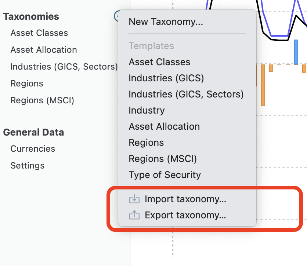Open Asset Allocation in the sidebar
Screen dimensions: 307x266
[44, 50]
